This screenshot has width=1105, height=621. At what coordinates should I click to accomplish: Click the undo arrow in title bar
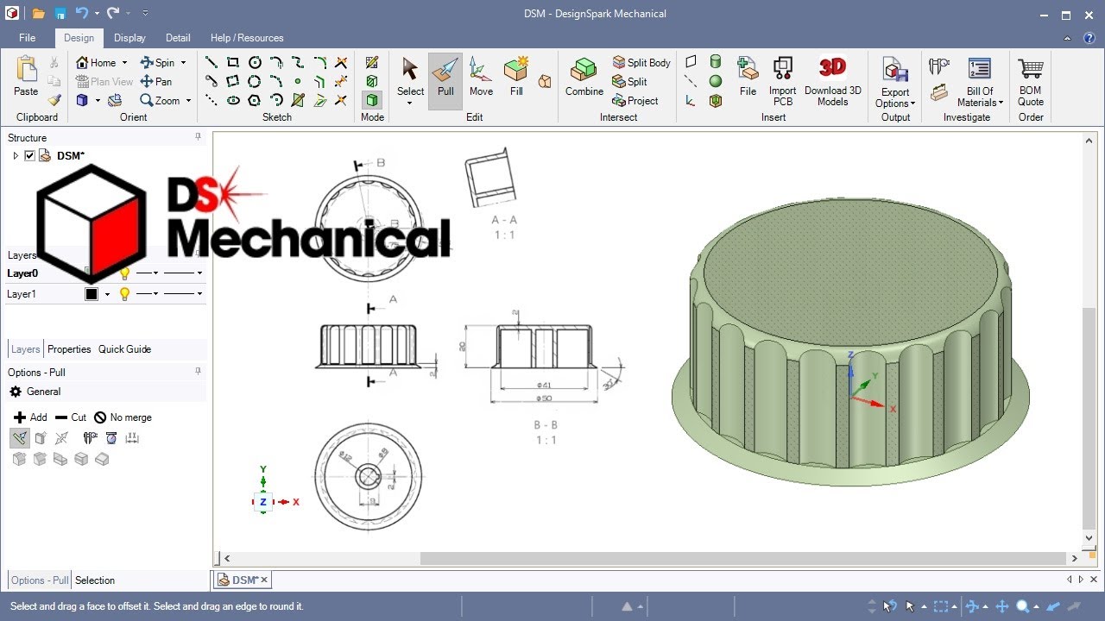tap(82, 14)
